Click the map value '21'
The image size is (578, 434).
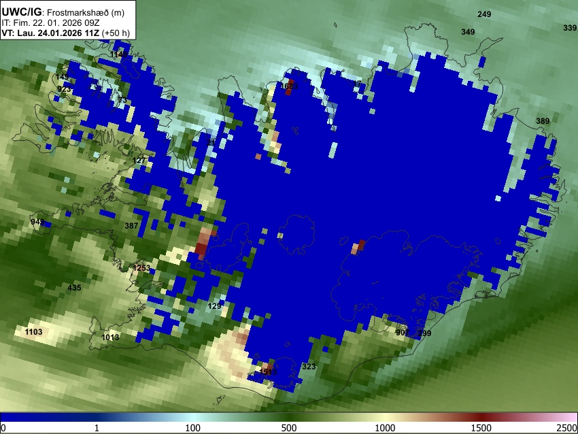click(211, 143)
